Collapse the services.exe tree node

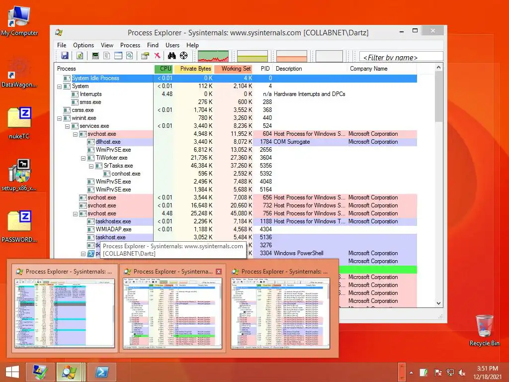[67, 126]
